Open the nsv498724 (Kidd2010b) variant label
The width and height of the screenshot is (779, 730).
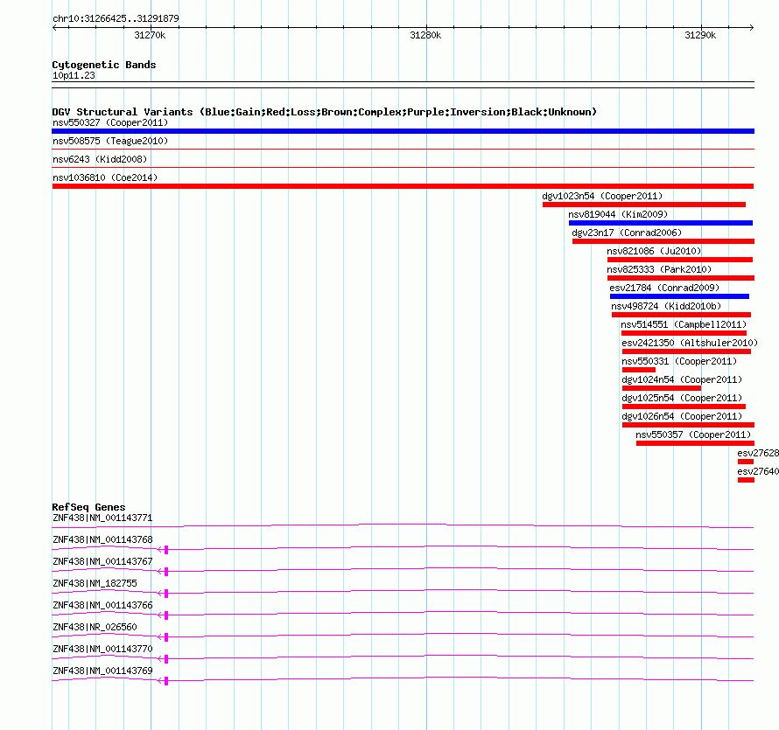pyautogui.click(x=666, y=306)
